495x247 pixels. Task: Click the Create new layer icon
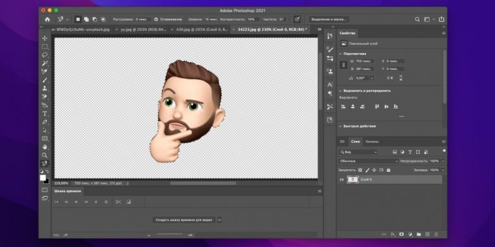coord(427,234)
